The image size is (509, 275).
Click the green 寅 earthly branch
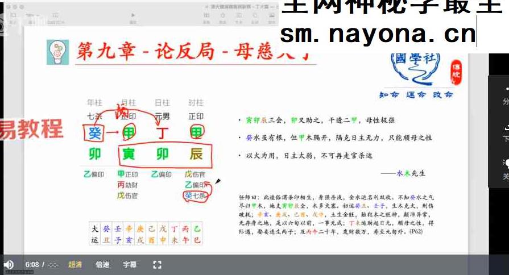pyautogui.click(x=129, y=154)
